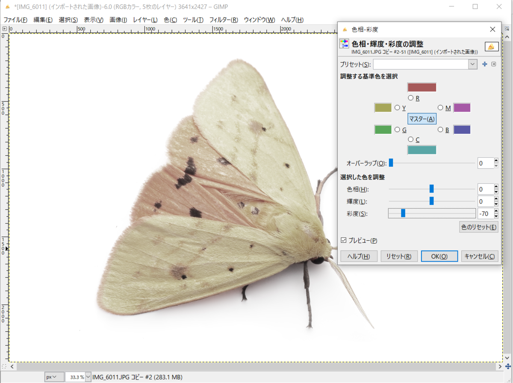The height and width of the screenshot is (383, 513).
Task: Click the right arrow of horizontal scrollbar
Action: (501, 366)
